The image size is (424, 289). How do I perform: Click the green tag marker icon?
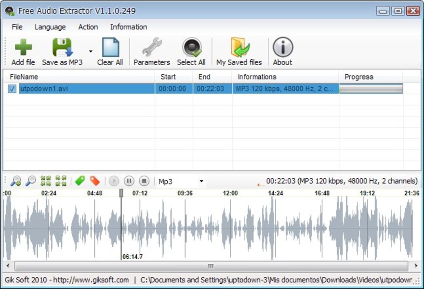coord(80,181)
